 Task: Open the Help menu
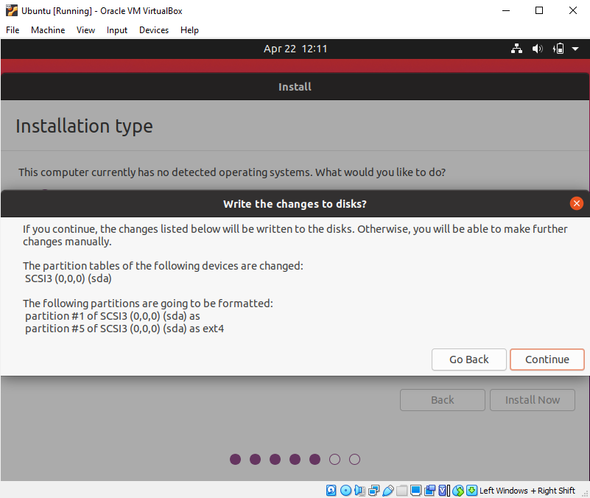pos(189,30)
